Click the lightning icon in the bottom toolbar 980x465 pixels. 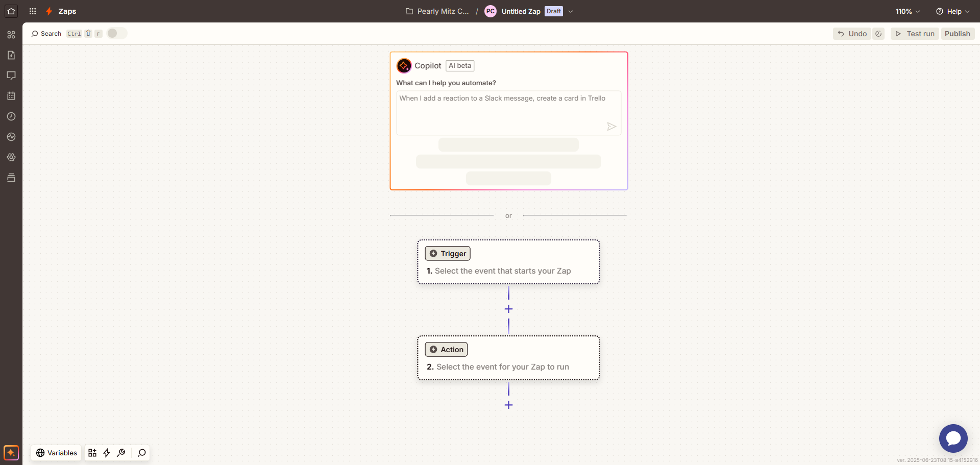(107, 453)
